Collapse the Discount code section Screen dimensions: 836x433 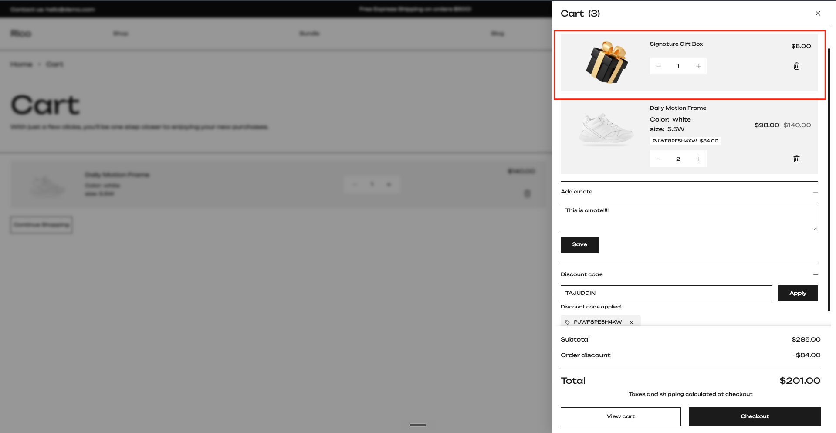coord(816,274)
